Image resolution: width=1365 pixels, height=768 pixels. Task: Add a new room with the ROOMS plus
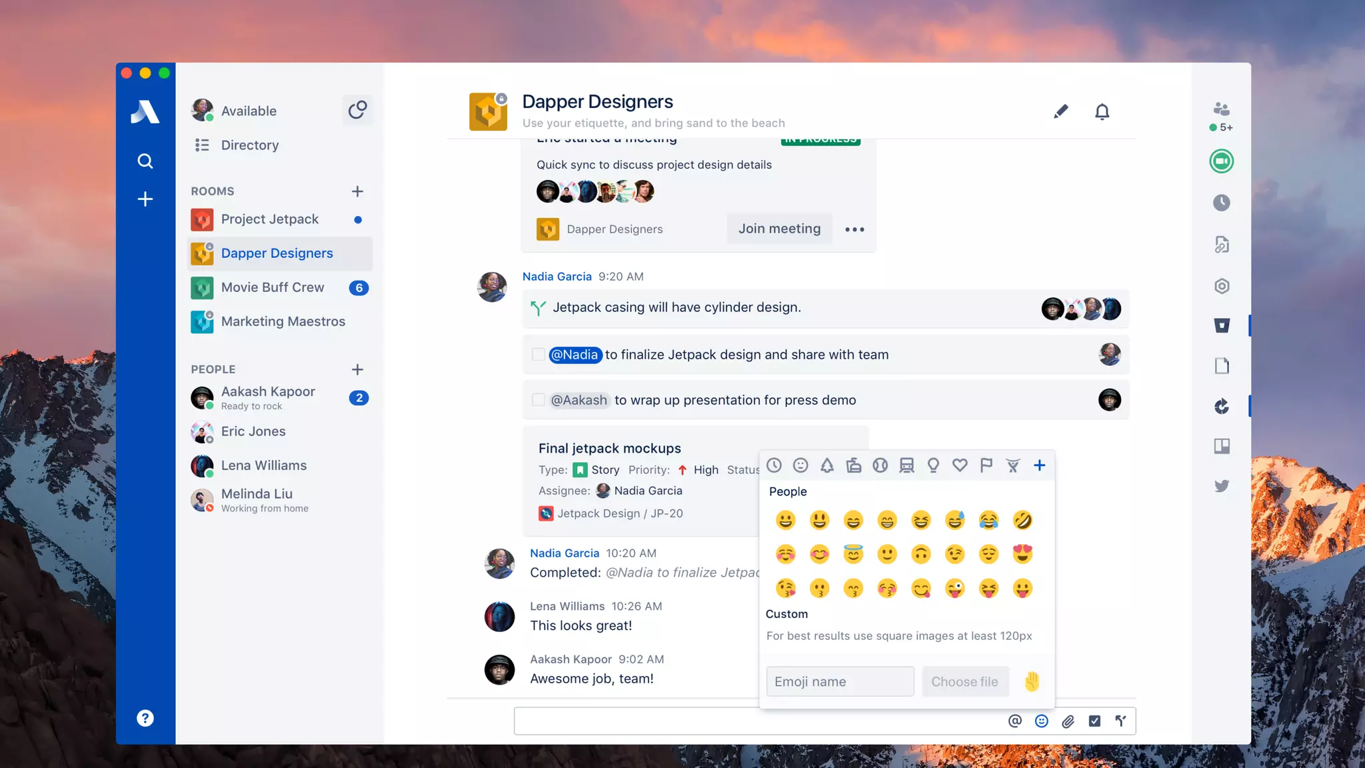pos(357,191)
